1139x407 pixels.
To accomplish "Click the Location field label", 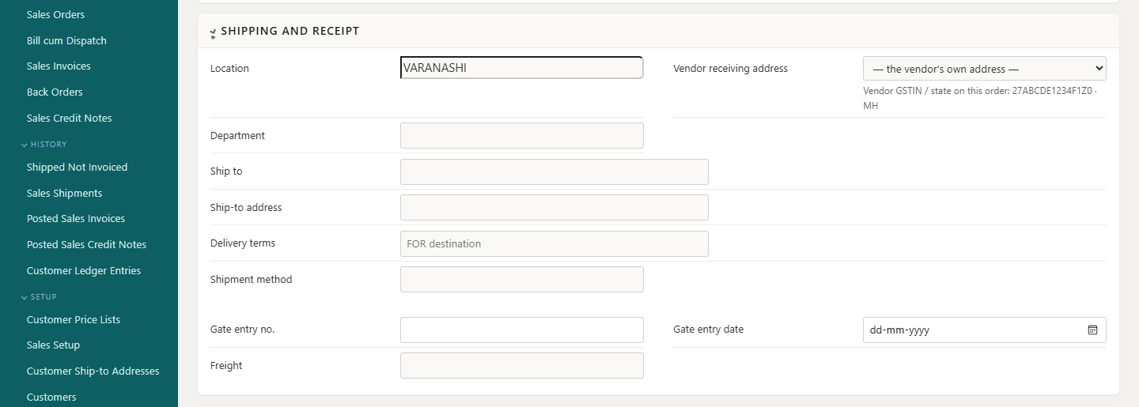I will (x=229, y=69).
